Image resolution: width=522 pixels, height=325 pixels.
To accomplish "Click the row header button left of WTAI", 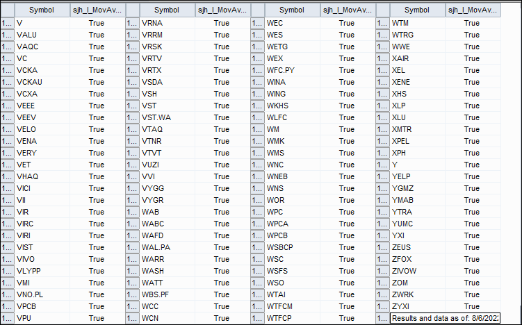I will pos(258,294).
